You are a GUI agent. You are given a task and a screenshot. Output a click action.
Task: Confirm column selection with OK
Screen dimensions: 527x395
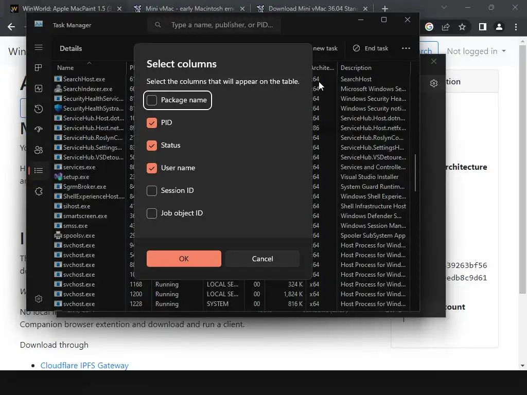(x=184, y=259)
